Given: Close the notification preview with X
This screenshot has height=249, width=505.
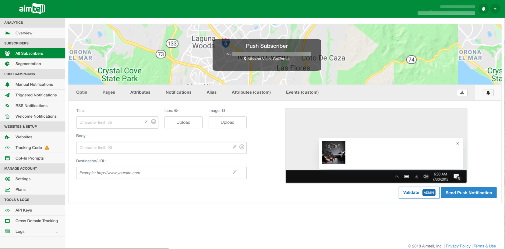Looking at the screenshot, I should pyautogui.click(x=457, y=144).
